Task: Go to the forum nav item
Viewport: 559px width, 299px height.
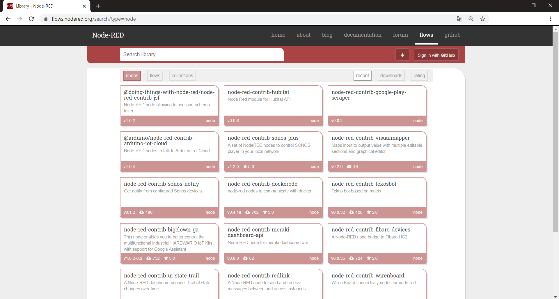Action: 400,35
